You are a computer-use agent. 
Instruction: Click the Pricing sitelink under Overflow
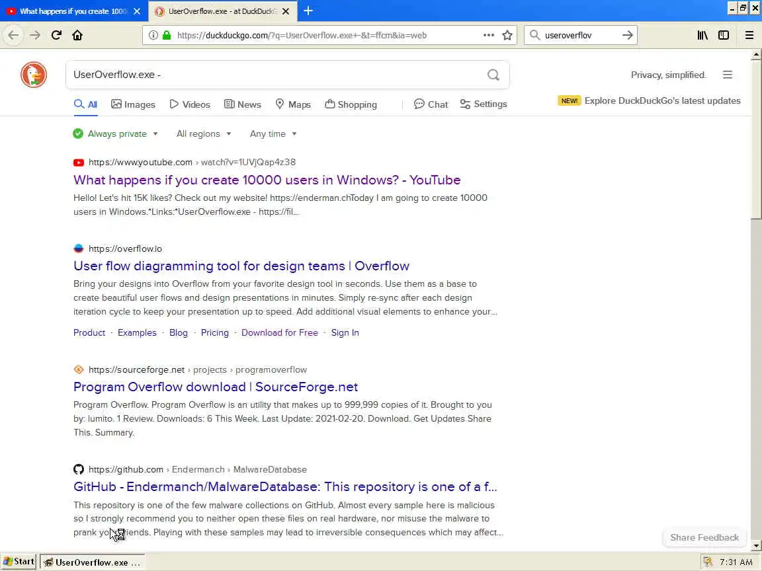pos(214,332)
